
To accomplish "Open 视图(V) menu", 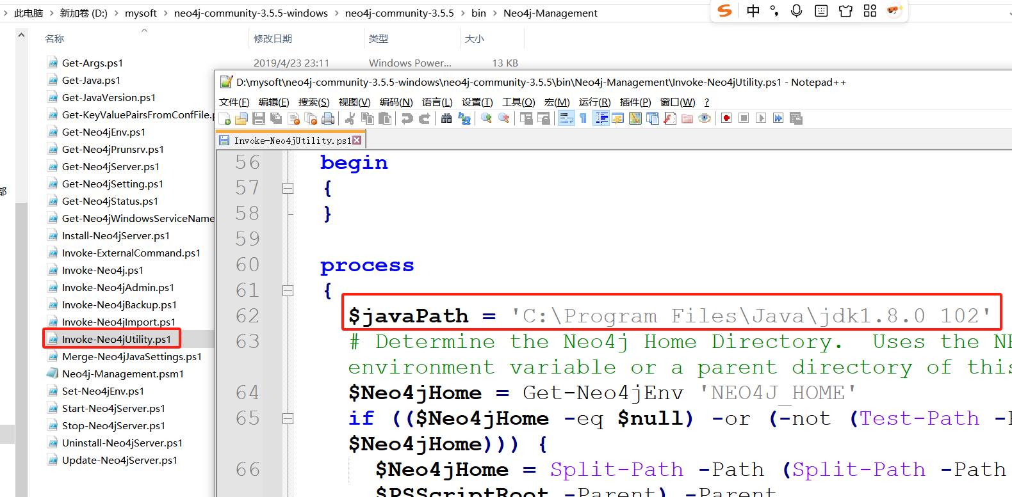I will coord(354,102).
